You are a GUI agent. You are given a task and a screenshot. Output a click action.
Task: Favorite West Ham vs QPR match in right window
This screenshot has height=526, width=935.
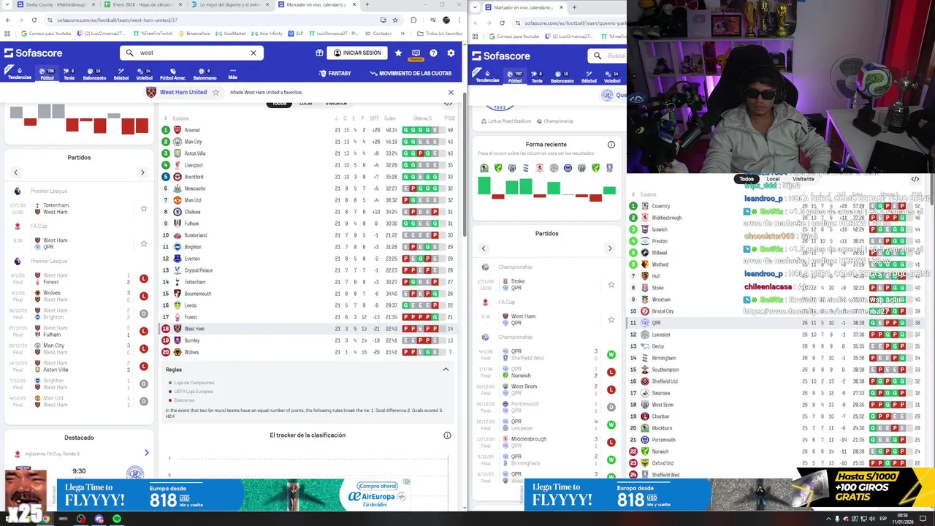(611, 319)
